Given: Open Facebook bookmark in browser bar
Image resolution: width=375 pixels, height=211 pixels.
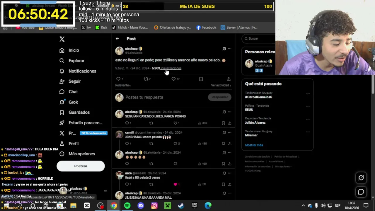Looking at the screenshot, I should [x=206, y=28].
